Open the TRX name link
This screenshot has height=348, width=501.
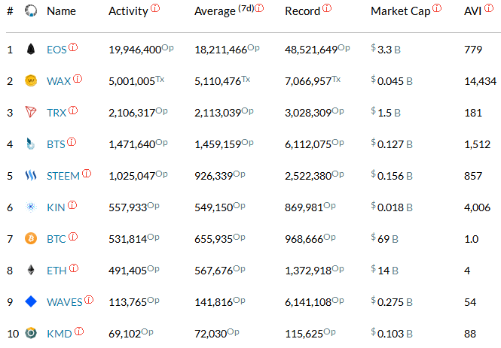point(57,113)
